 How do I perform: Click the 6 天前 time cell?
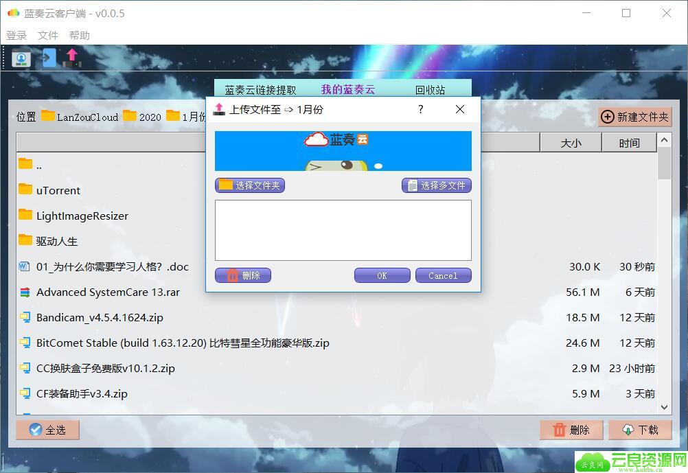pos(640,292)
